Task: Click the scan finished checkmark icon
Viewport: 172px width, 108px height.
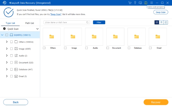Action: 9,12
